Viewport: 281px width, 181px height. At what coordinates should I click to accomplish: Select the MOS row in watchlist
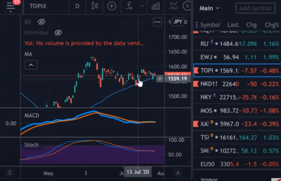point(237,110)
